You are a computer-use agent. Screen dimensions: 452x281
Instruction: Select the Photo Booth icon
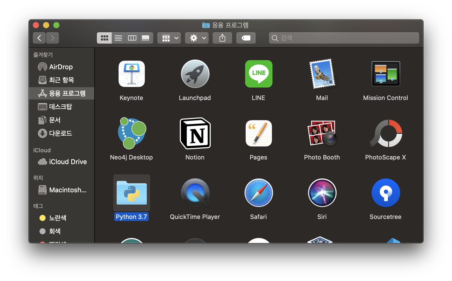[322, 133]
